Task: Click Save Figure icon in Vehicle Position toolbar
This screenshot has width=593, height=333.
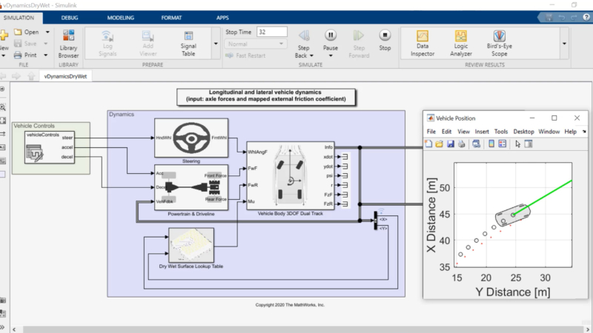Action: click(x=451, y=144)
